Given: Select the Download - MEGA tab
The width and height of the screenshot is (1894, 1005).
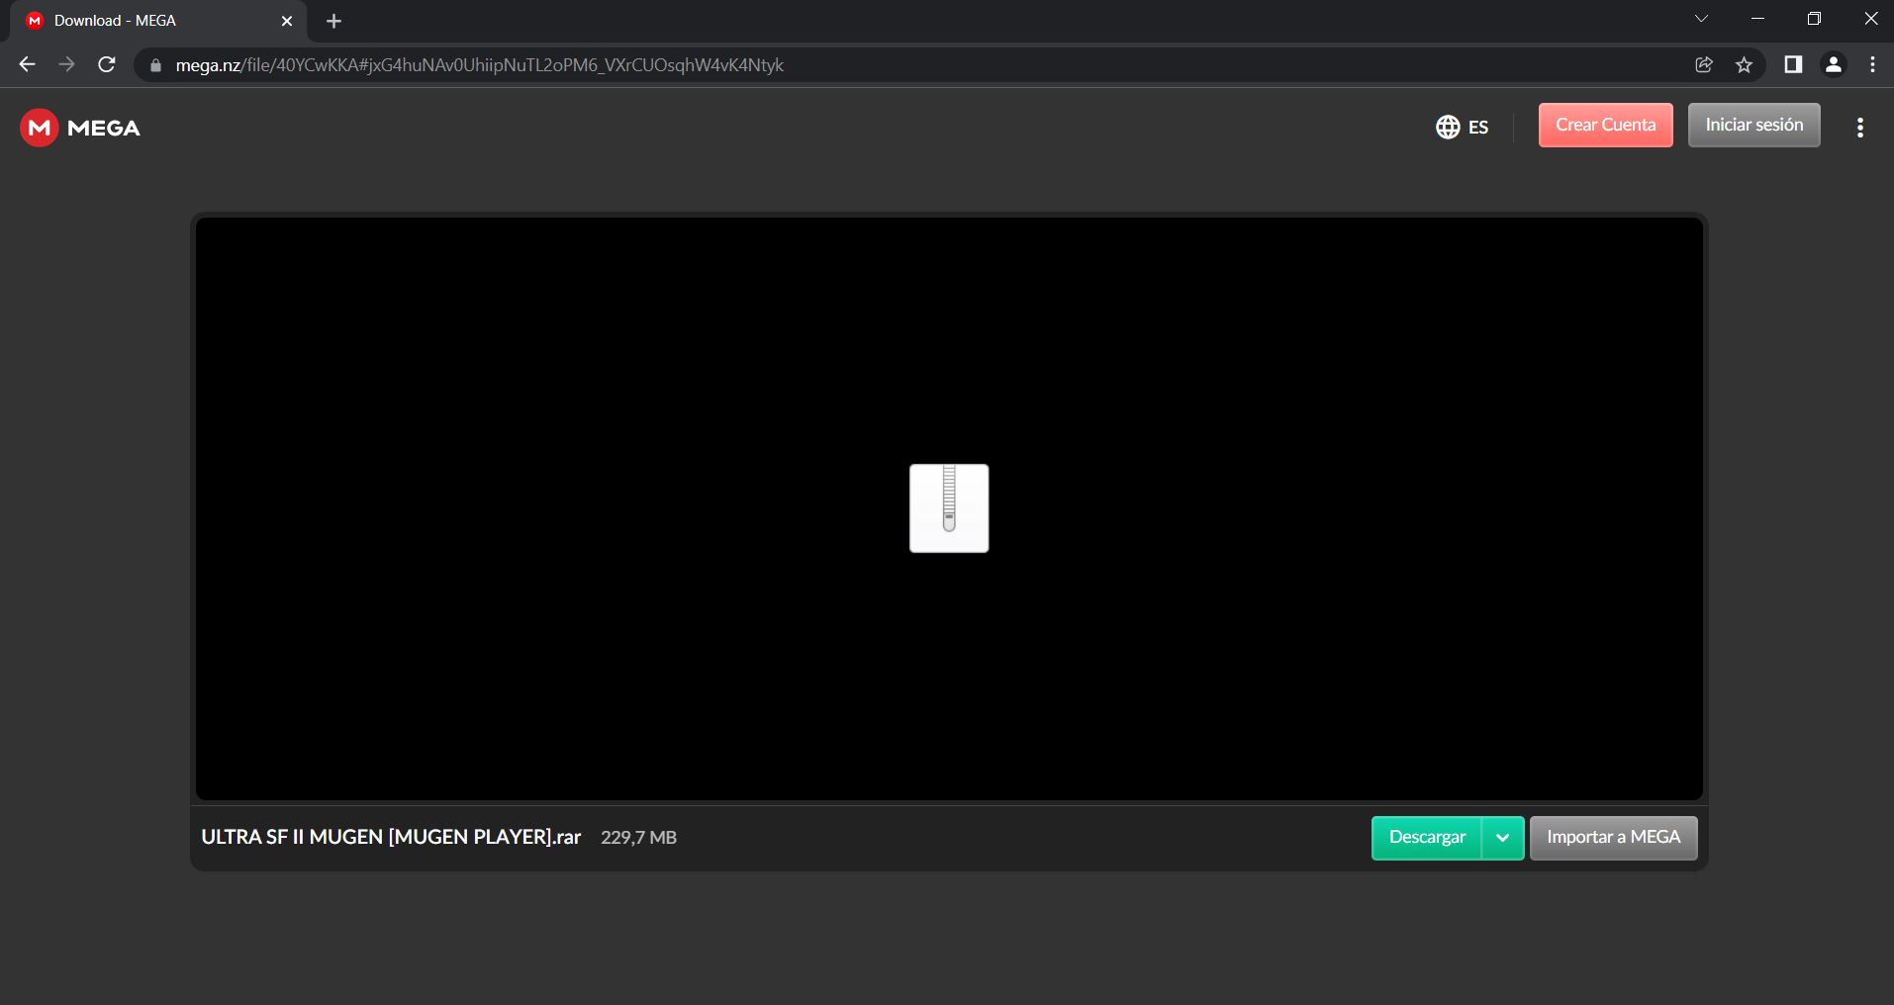Looking at the screenshot, I should [x=148, y=21].
